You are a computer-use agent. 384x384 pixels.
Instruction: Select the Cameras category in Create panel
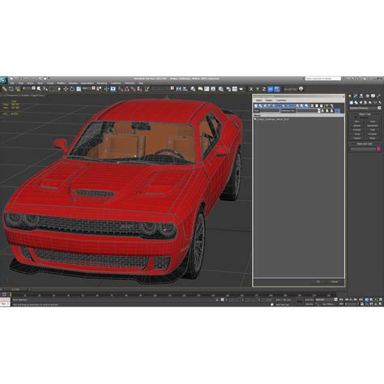(x=365, y=102)
